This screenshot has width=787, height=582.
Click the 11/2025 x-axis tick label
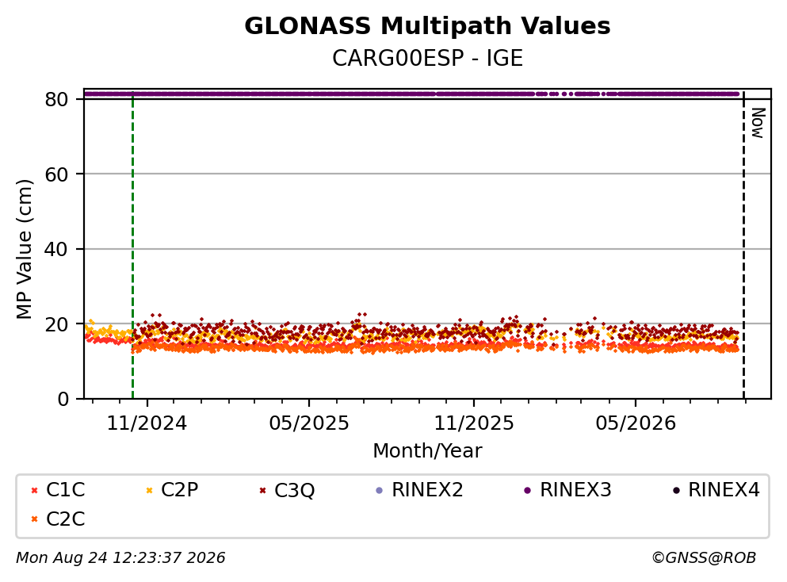point(474,423)
